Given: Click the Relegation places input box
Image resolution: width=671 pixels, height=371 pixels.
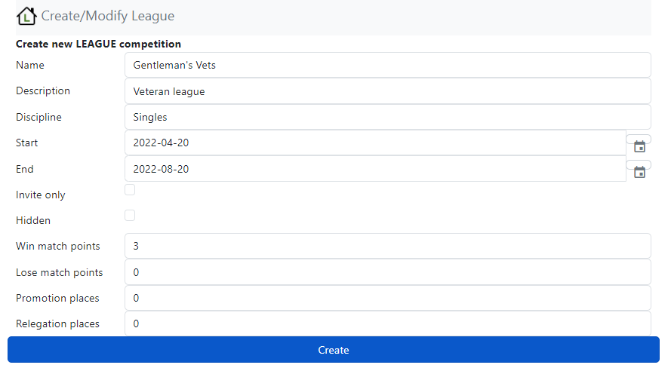Looking at the screenshot, I should pos(387,323).
